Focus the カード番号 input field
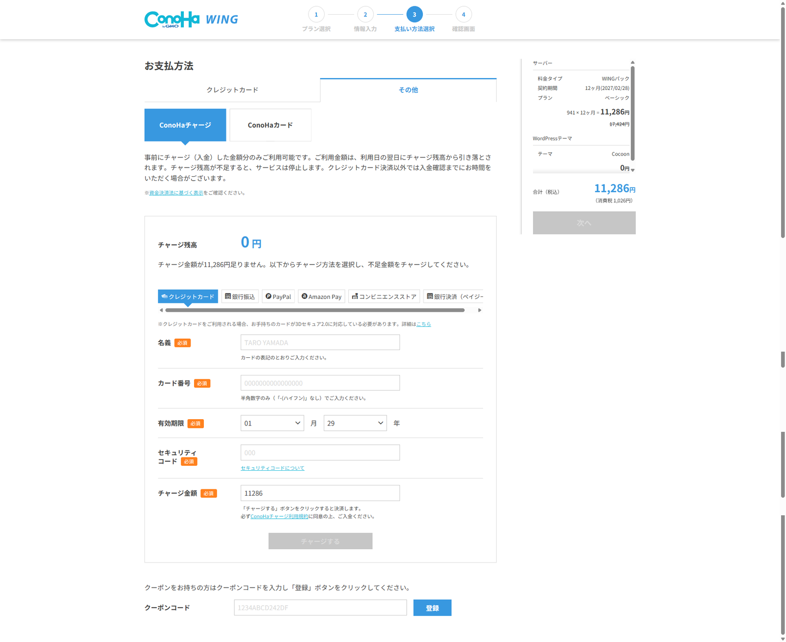The width and height of the screenshot is (786, 642). click(320, 383)
